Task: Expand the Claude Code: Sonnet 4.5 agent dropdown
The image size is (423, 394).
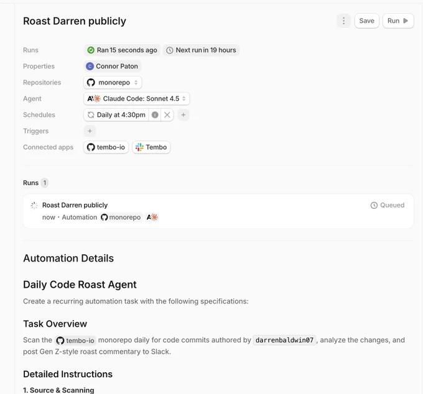Action: coord(137,99)
